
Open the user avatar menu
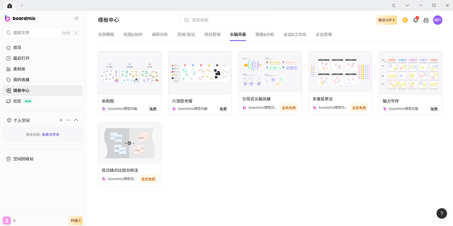pyautogui.click(x=438, y=20)
